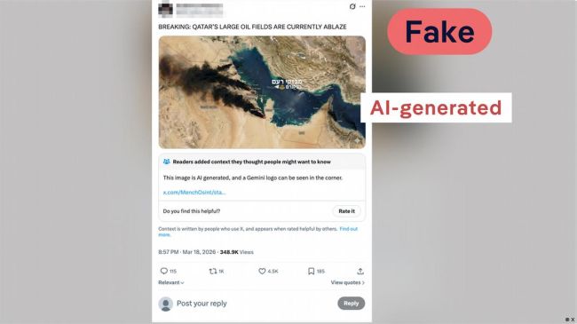Click the 348.9K Views count
Screen dimensions: 577x324
point(237,252)
